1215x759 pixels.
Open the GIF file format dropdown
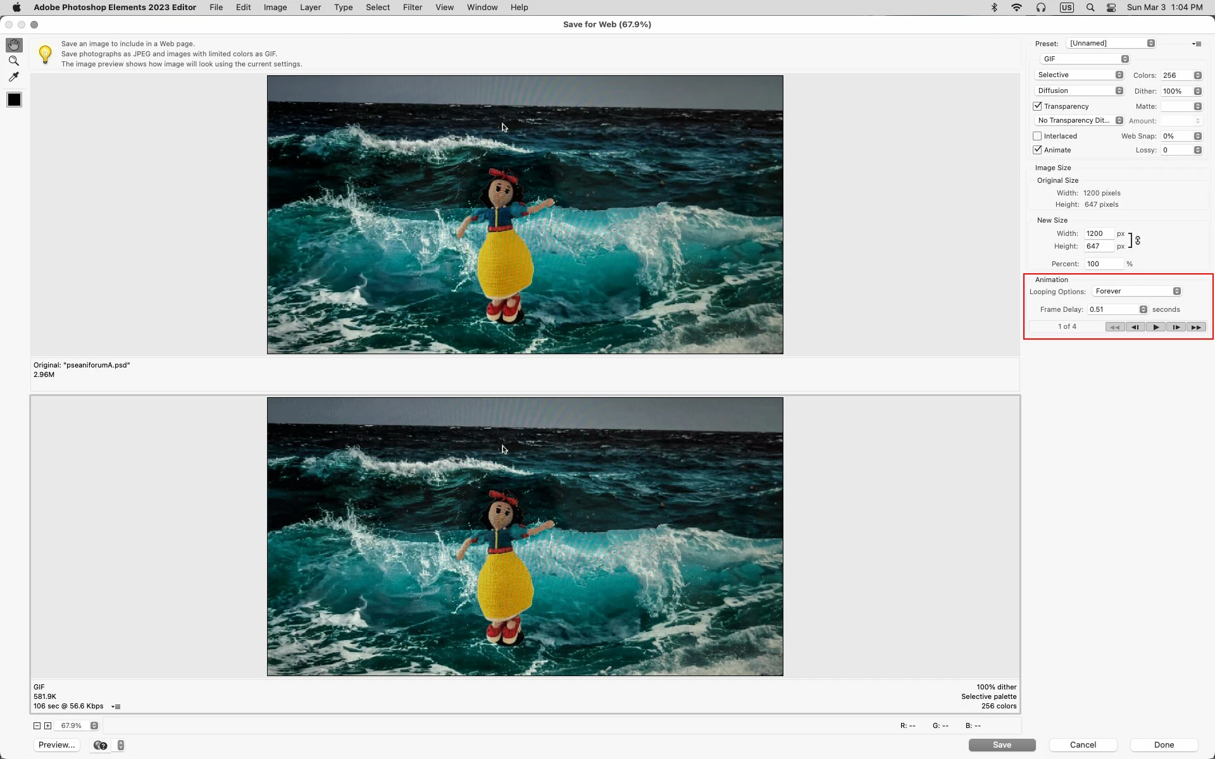pyautogui.click(x=1085, y=59)
